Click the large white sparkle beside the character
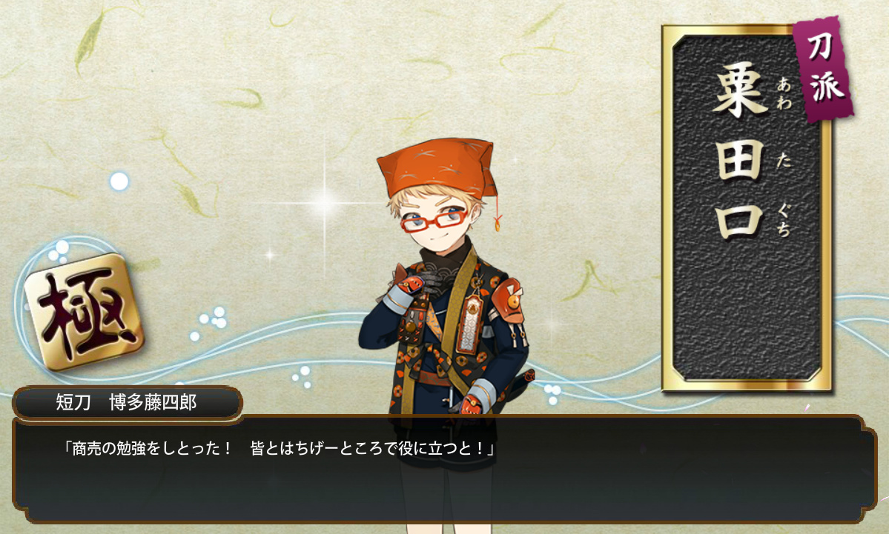889x534 pixels. (x=325, y=203)
